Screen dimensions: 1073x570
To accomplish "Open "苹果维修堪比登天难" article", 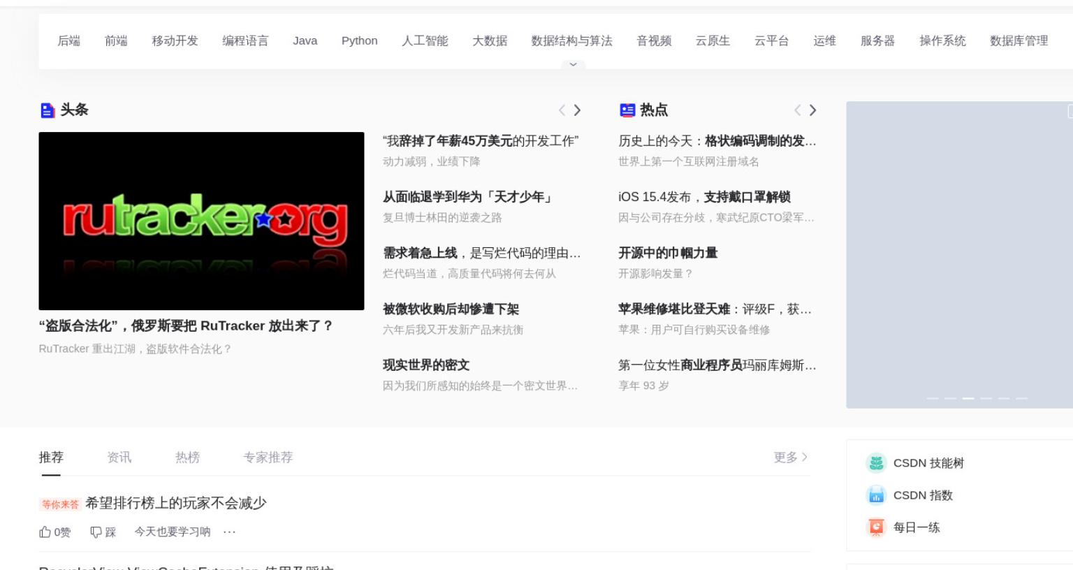I will tap(715, 309).
